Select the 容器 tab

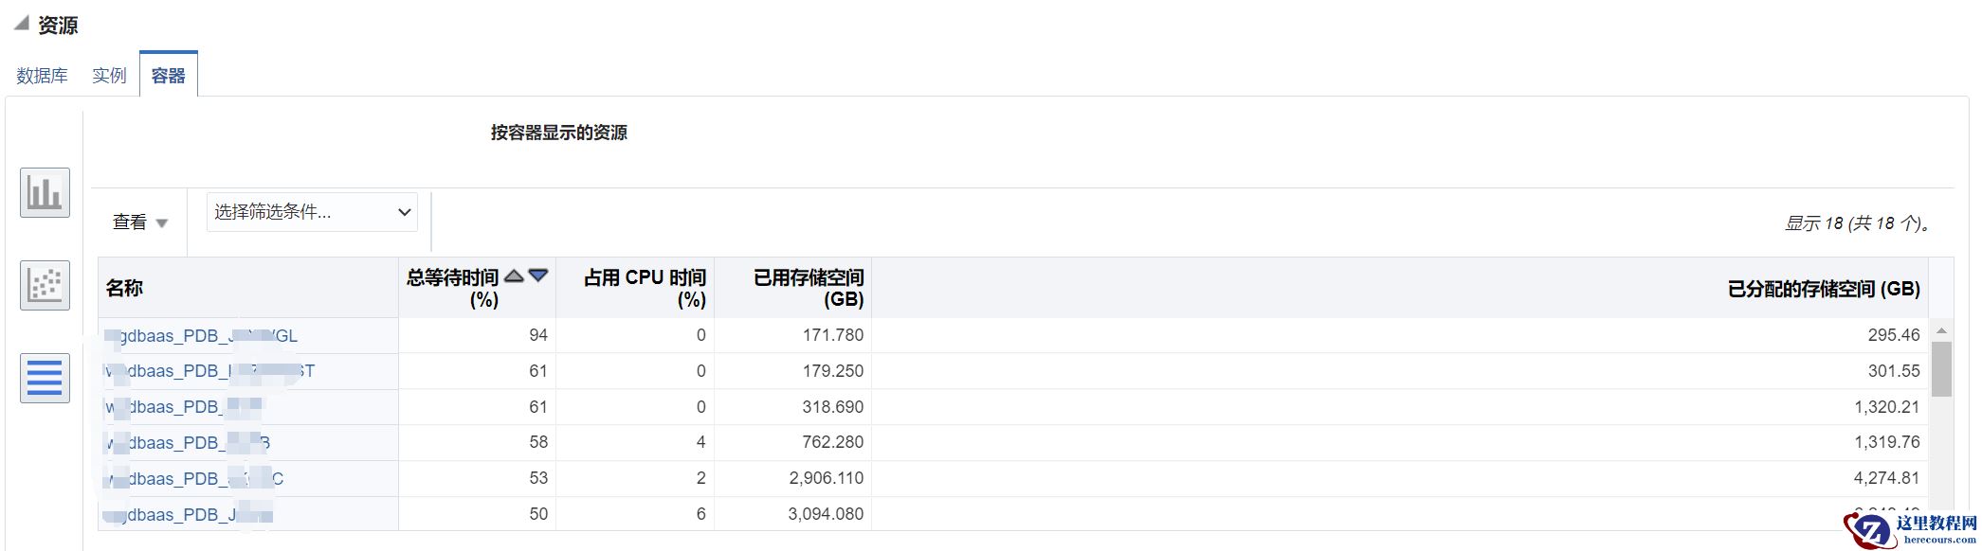168,76
